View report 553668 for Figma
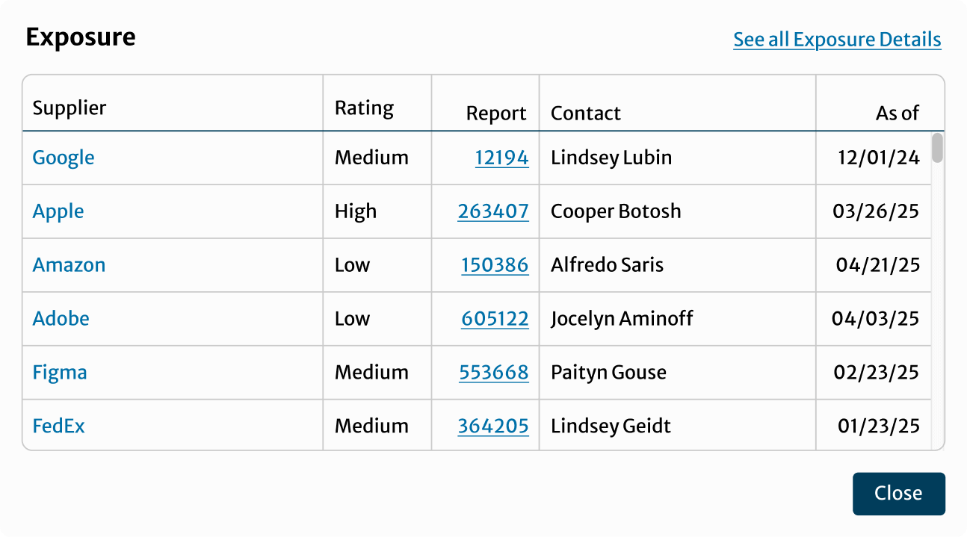This screenshot has width=967, height=537. click(x=494, y=372)
